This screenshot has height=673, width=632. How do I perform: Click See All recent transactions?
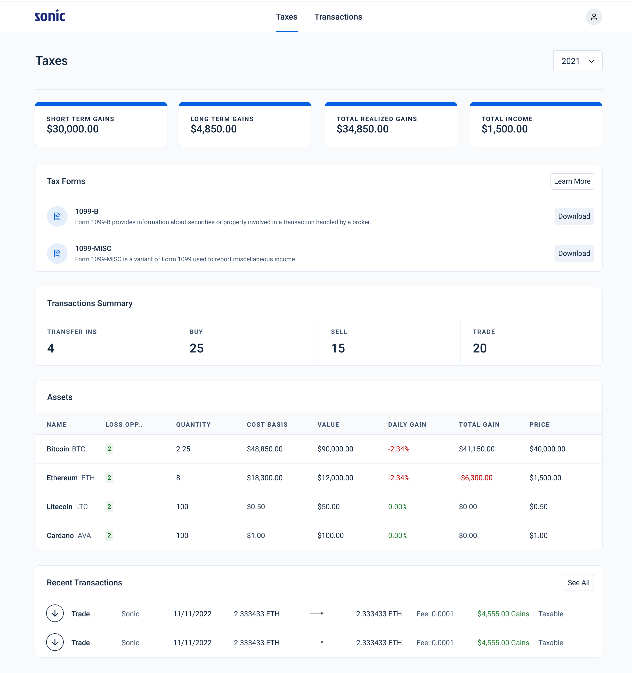[578, 582]
